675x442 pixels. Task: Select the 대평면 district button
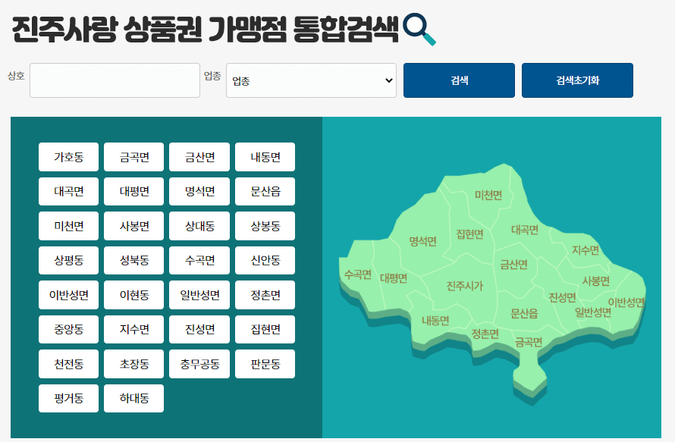(133, 191)
